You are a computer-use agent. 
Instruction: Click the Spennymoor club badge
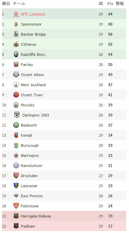point(16,24)
